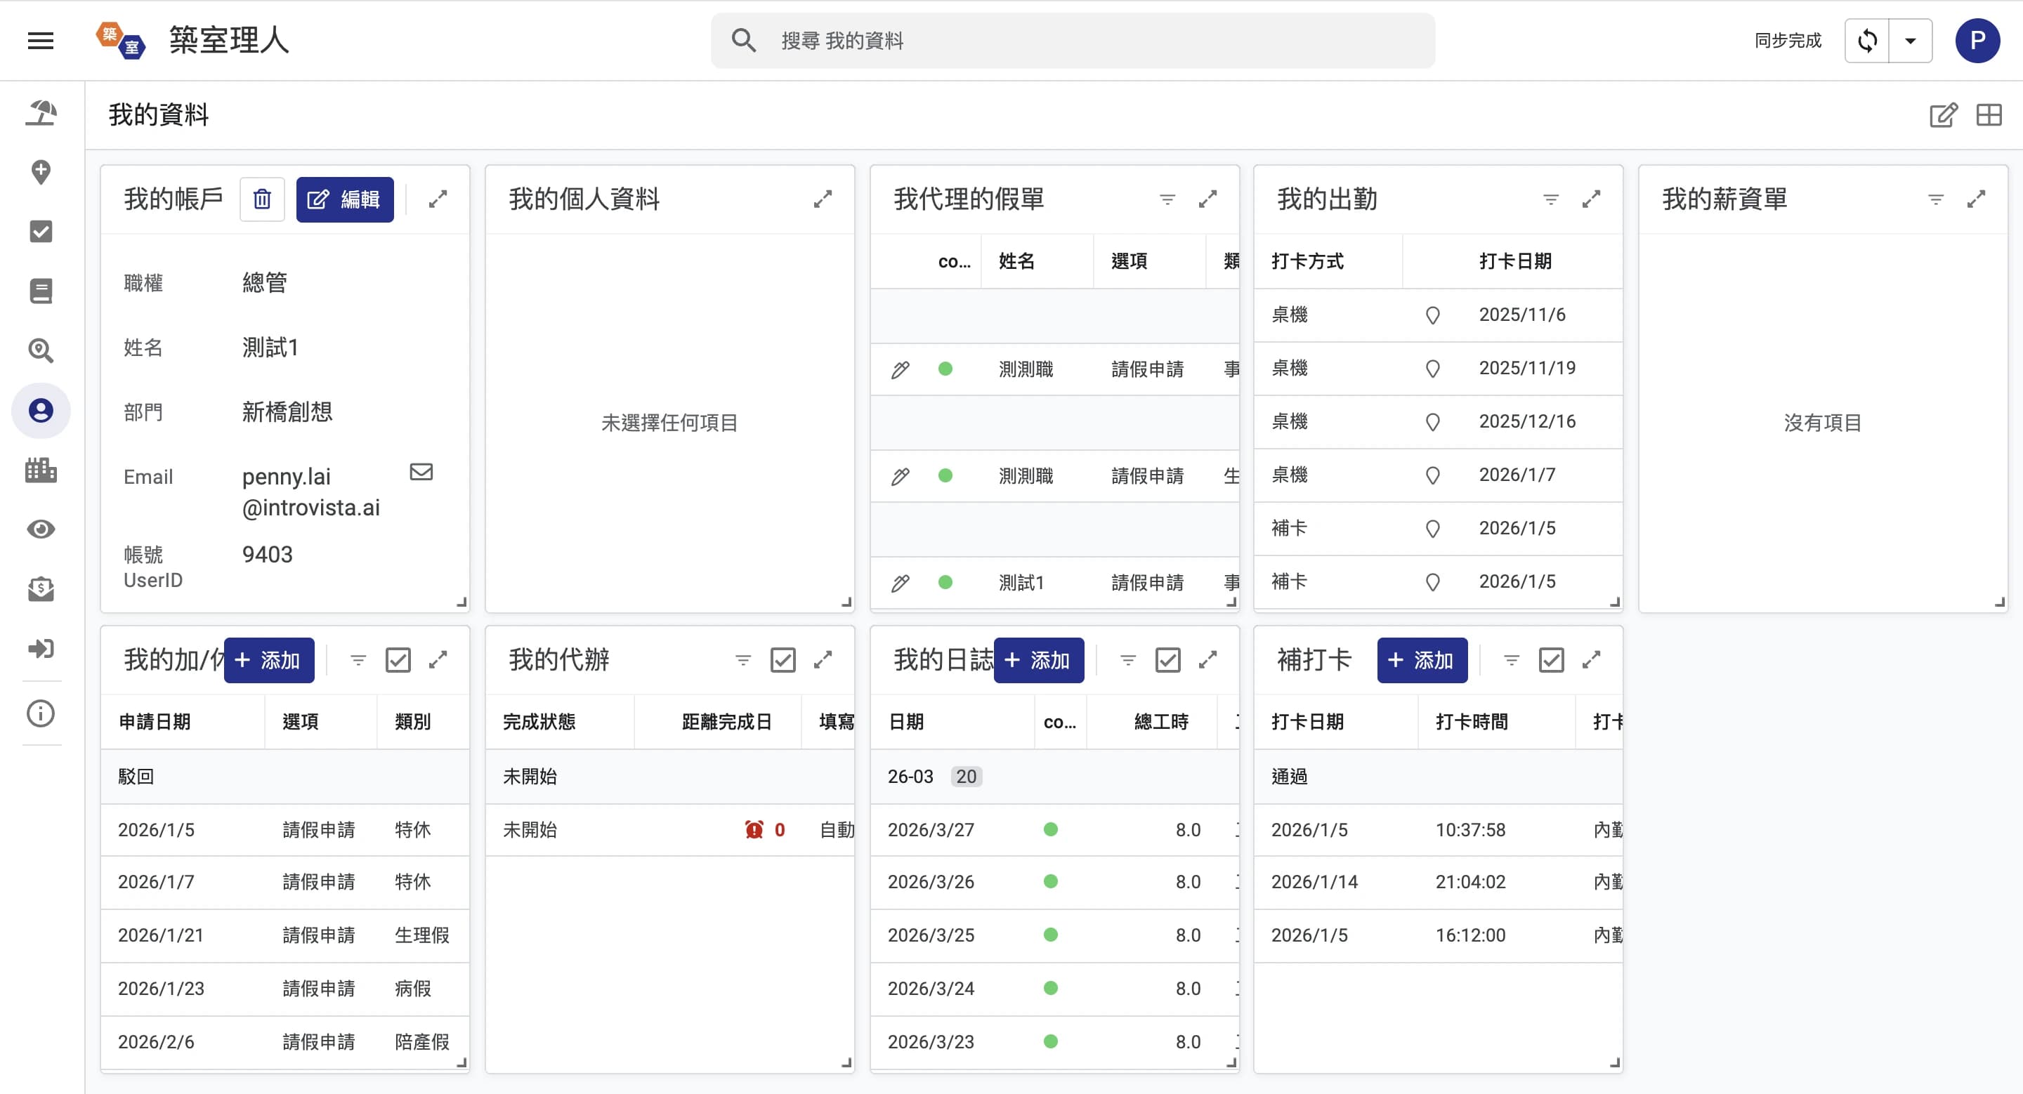Screen dimensions: 2023x1094
Task: Click the beach umbrella leave icon in sidebar
Action: point(40,113)
